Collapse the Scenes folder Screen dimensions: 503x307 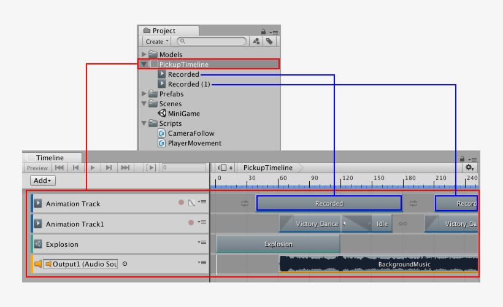click(144, 104)
